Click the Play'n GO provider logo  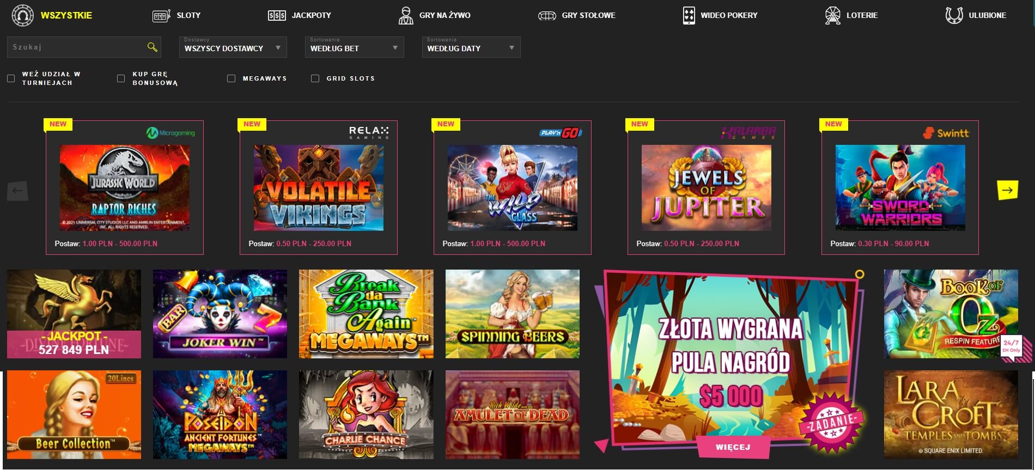coord(561,133)
